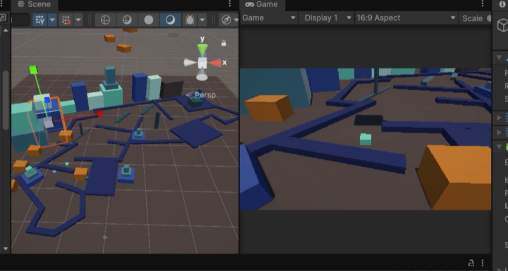
Task: Click the green Y move handle in Scene
Action: click(33, 69)
